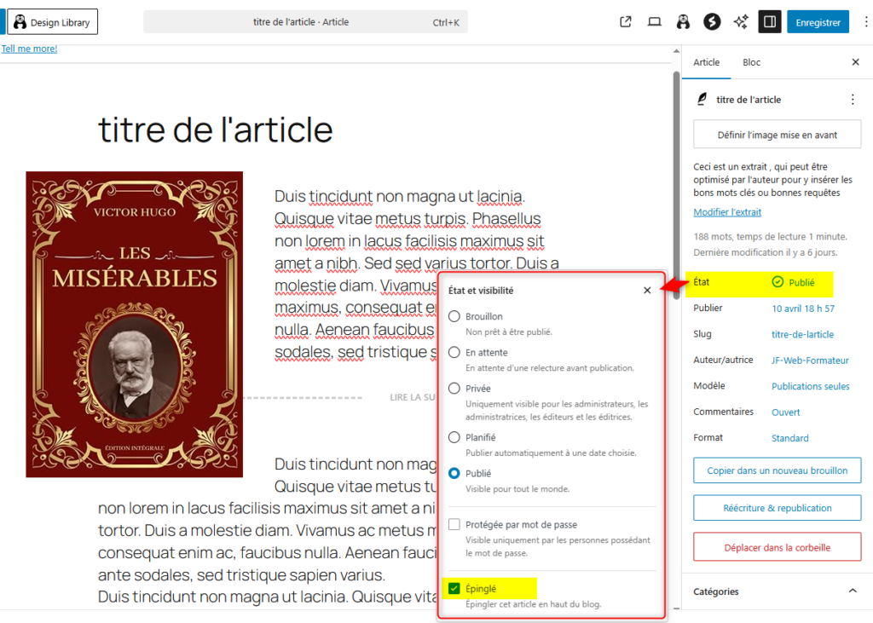Uncheck the Épinglé checkbox
The width and height of the screenshot is (873, 623).
[x=454, y=588]
